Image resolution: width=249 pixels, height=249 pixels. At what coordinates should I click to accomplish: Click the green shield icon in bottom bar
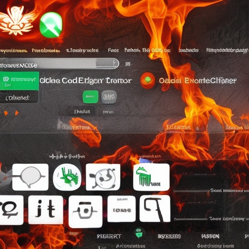pyautogui.click(x=139, y=232)
